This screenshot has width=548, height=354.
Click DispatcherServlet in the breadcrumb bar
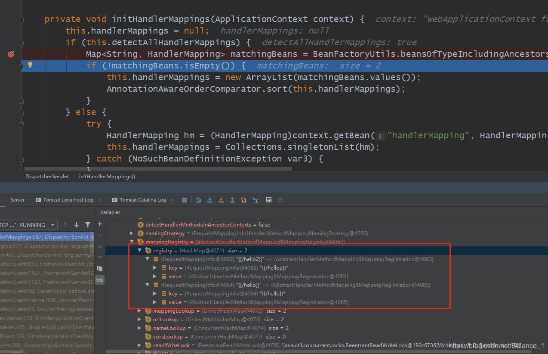48,177
